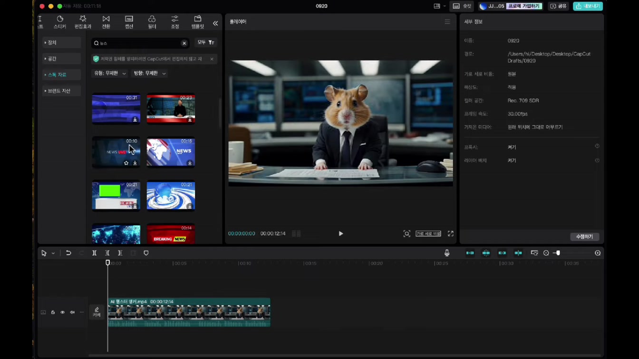
Task: Open the 필터 (Filters) tab
Action: coord(152,22)
